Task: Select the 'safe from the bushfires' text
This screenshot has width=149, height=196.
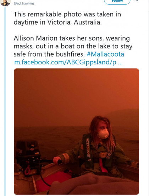Action: (x=49, y=54)
